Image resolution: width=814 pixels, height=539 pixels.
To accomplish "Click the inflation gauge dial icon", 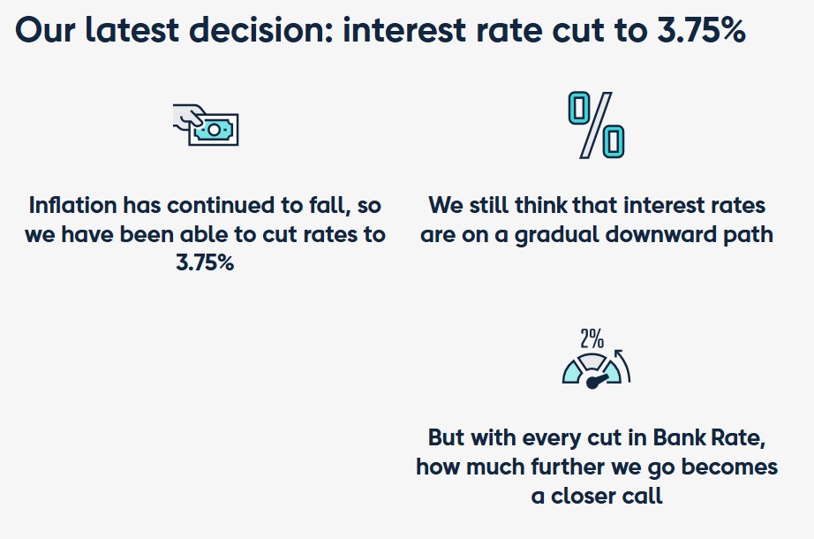I will (591, 371).
